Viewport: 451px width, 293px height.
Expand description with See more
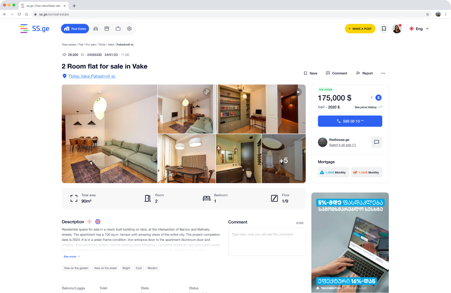(72, 257)
